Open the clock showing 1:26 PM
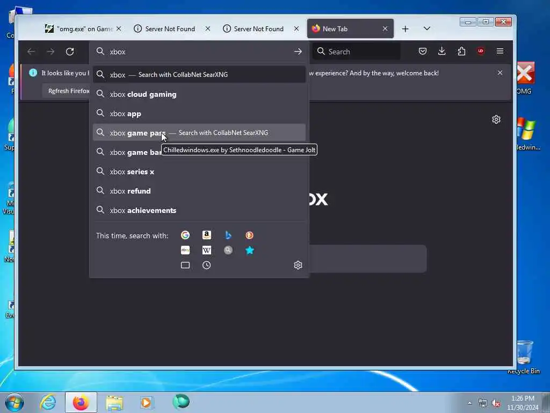Image resolution: width=550 pixels, height=413 pixels. (x=523, y=403)
